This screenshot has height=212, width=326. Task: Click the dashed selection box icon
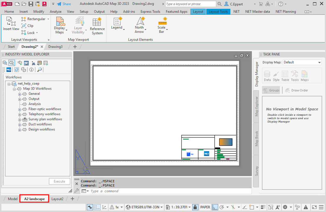17,70
